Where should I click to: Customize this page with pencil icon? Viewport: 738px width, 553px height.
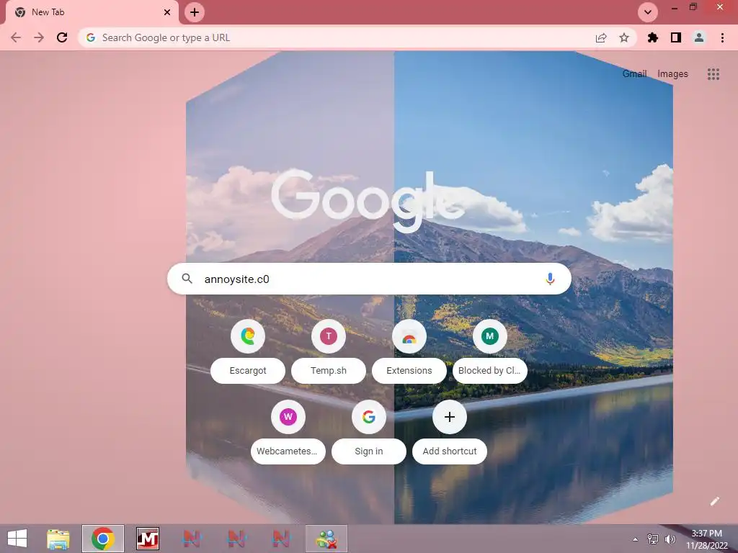(714, 501)
